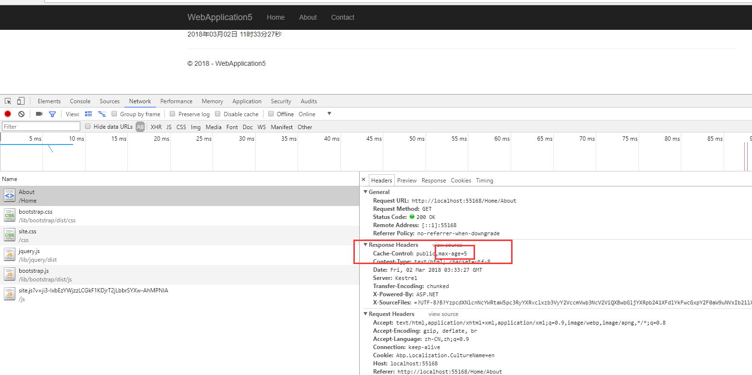
Task: Select the inspect element cursor tool
Action: coord(8,101)
